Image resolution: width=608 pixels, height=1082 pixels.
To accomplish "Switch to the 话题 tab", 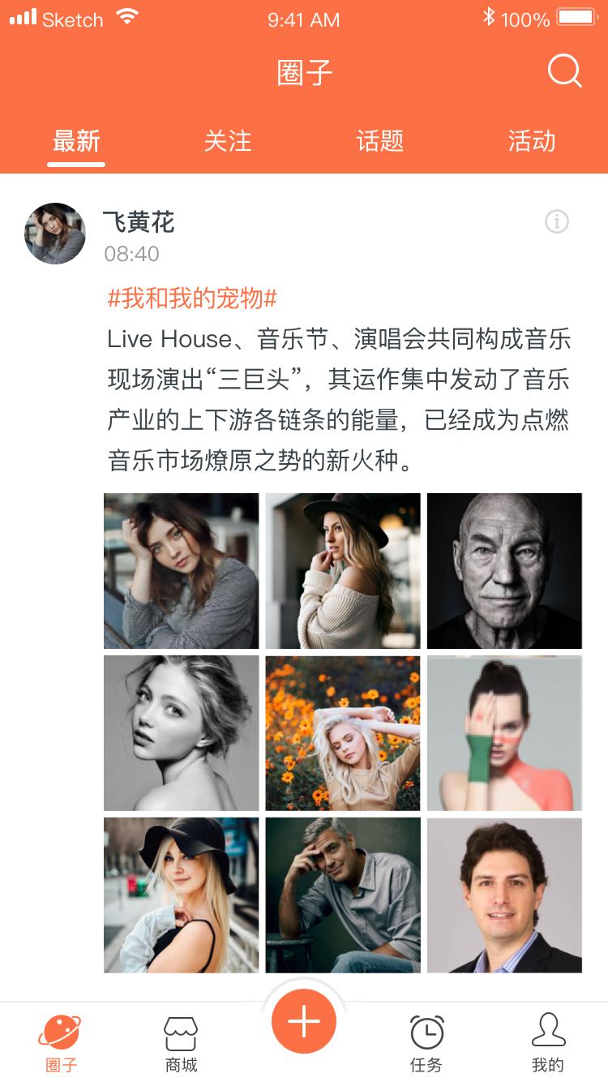I will pyautogui.click(x=380, y=141).
